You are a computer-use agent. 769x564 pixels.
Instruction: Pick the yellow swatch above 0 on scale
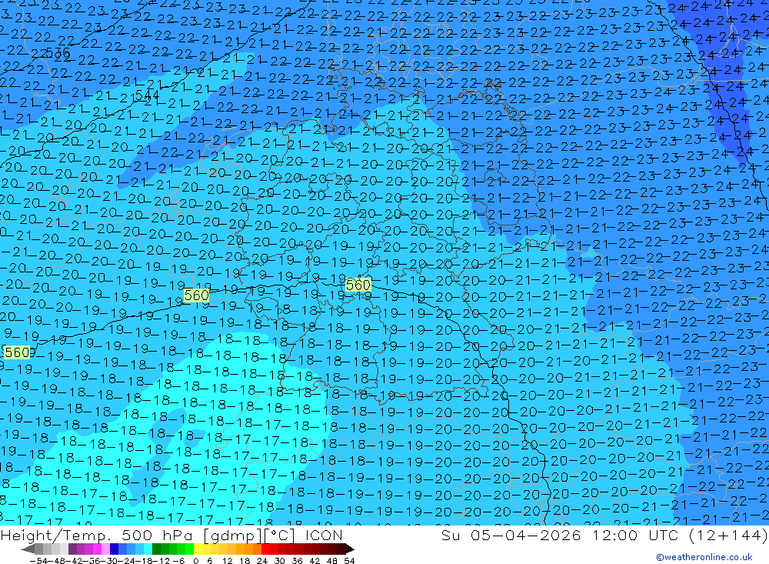coord(198,549)
